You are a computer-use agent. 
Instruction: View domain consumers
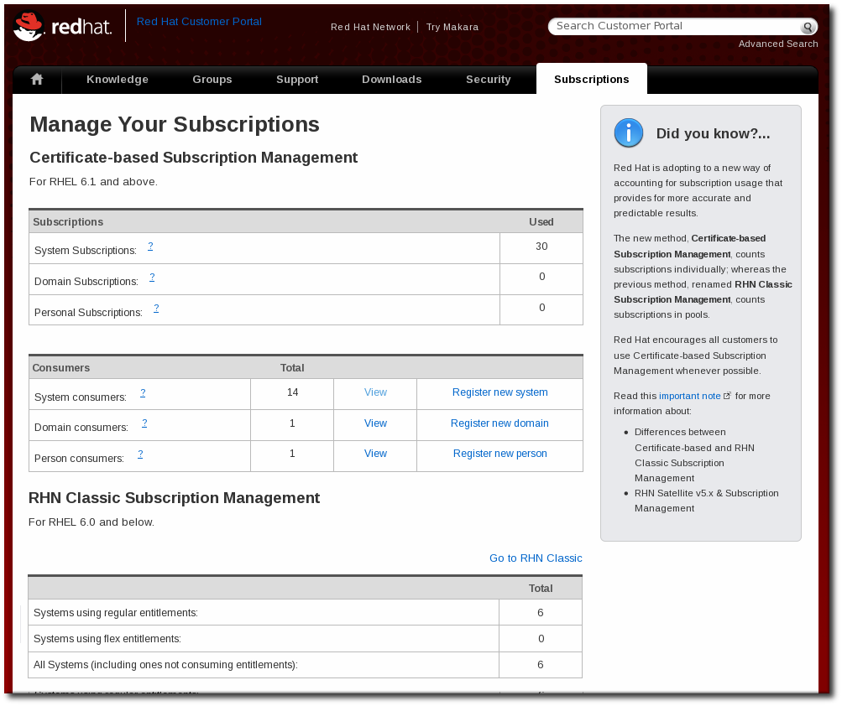point(375,423)
